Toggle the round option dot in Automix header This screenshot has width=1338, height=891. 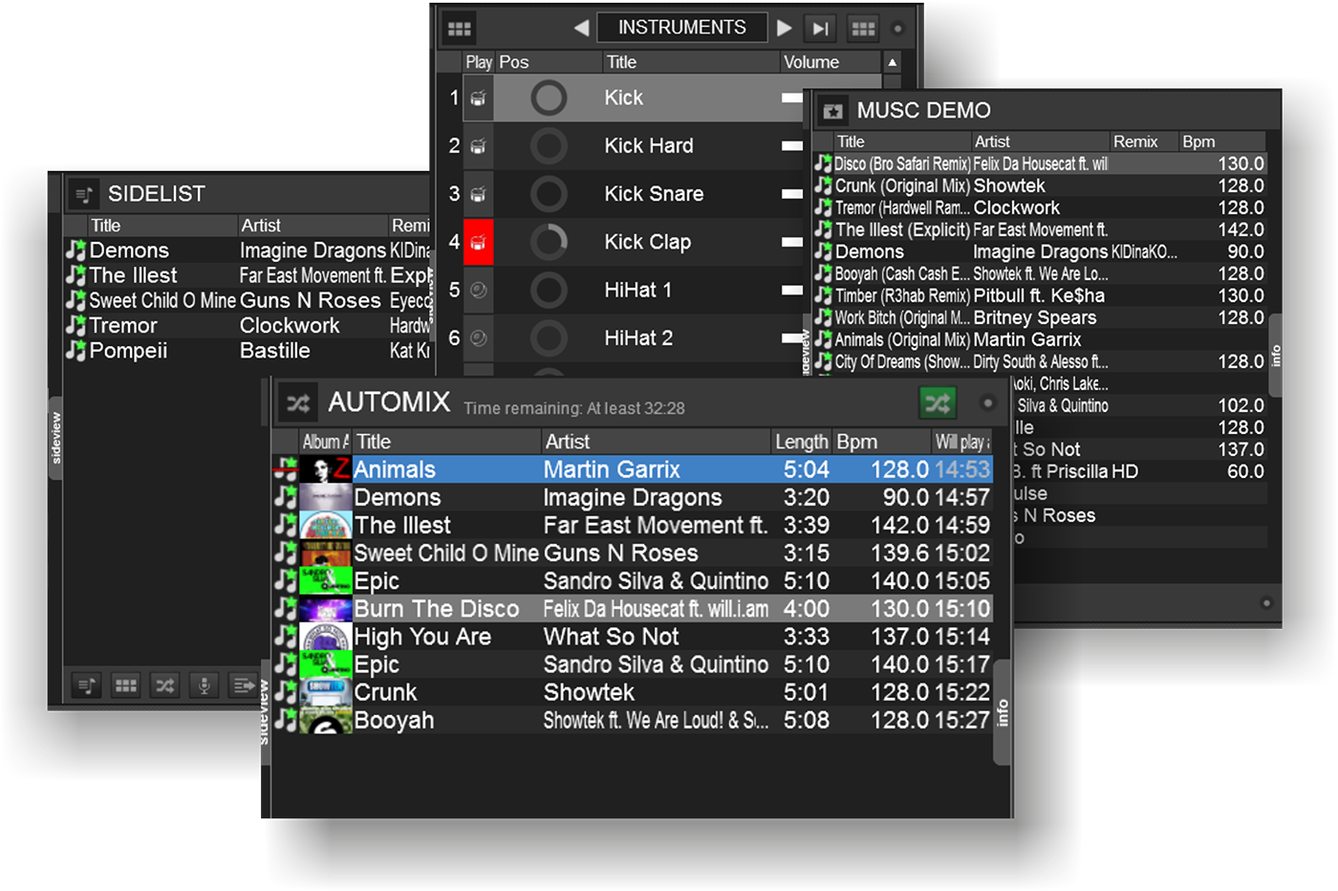coord(988,403)
